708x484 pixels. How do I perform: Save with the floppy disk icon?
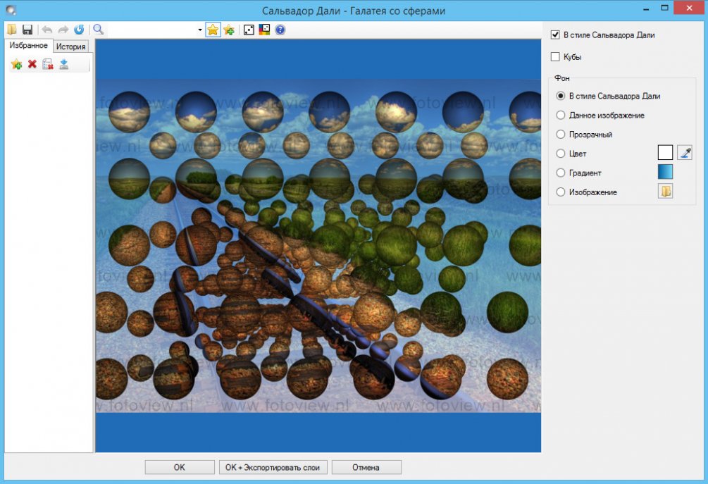(x=27, y=30)
